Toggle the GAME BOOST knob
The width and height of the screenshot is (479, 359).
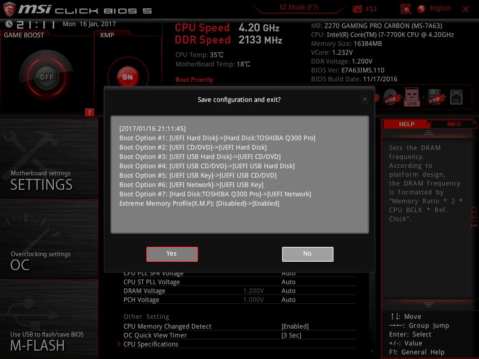pos(46,77)
